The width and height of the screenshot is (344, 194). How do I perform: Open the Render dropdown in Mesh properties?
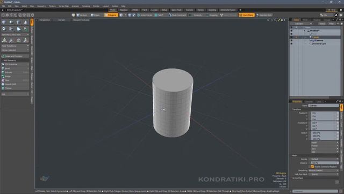[x=324, y=159]
